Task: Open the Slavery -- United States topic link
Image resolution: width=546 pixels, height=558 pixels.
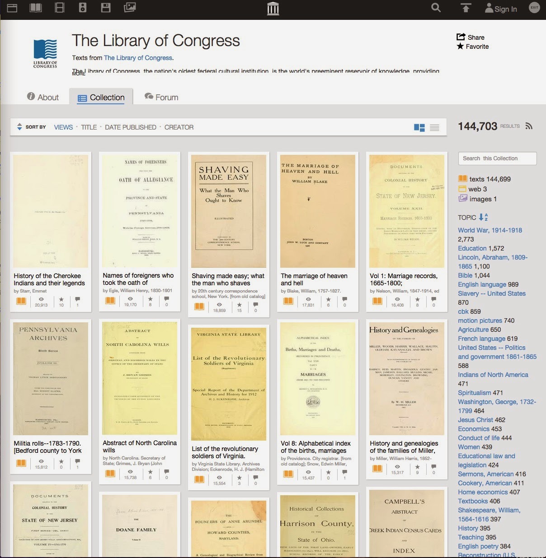Action: 491,293
